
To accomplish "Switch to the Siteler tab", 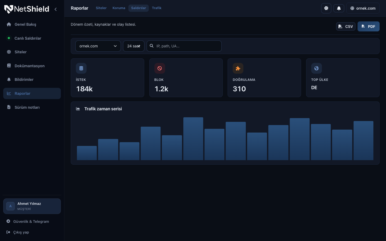I will (101, 8).
